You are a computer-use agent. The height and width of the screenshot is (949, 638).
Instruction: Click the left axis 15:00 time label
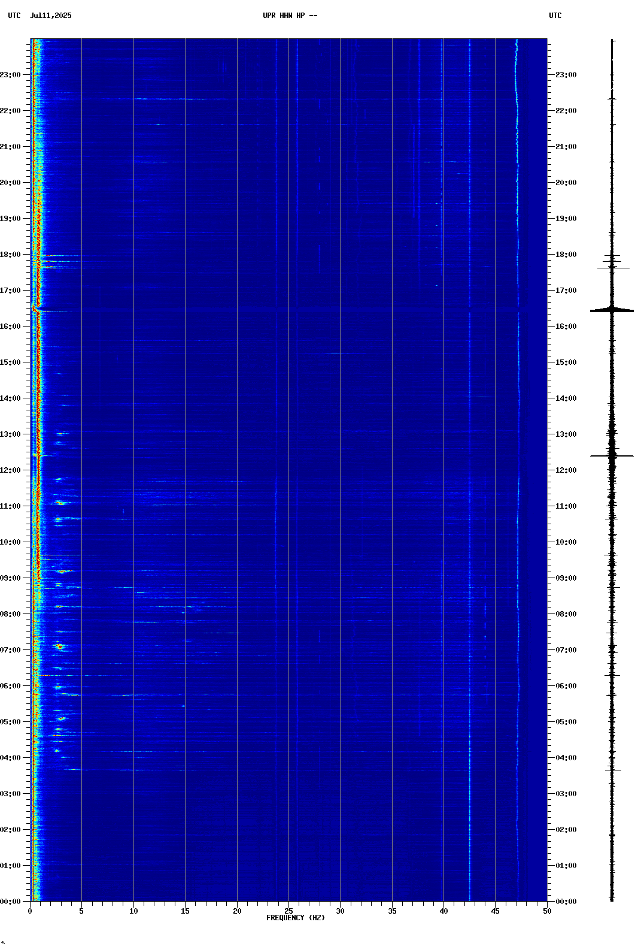point(10,362)
